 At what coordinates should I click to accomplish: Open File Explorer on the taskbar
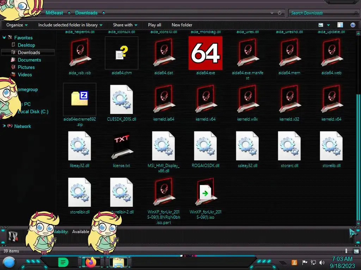pos(119,262)
